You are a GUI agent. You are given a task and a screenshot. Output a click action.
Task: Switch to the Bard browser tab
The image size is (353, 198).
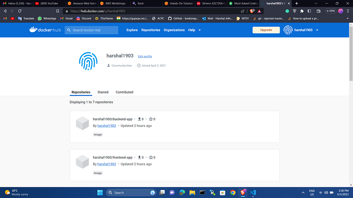click(146, 3)
